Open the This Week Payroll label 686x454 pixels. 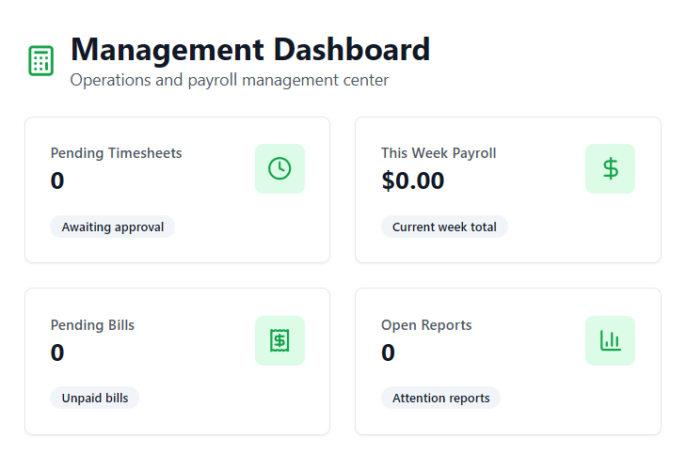439,153
